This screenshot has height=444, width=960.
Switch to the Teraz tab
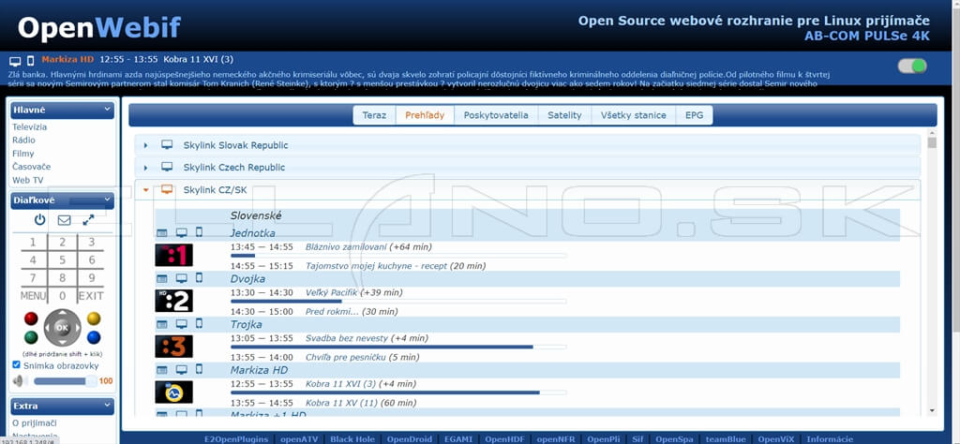pos(374,115)
